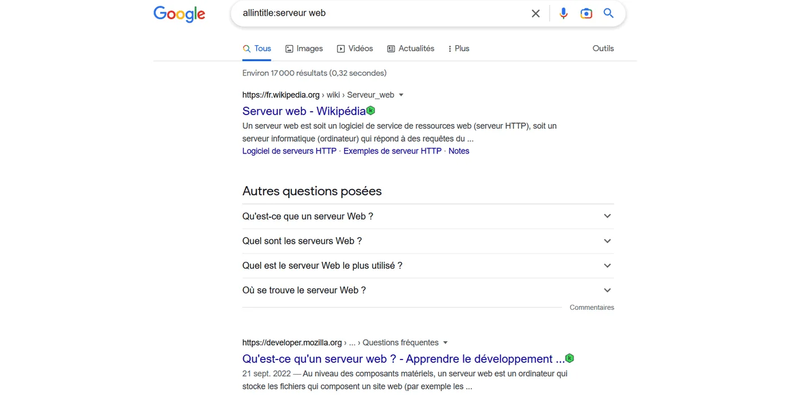The height and width of the screenshot is (395, 790).
Task: Click inside the search input field
Action: (x=378, y=13)
